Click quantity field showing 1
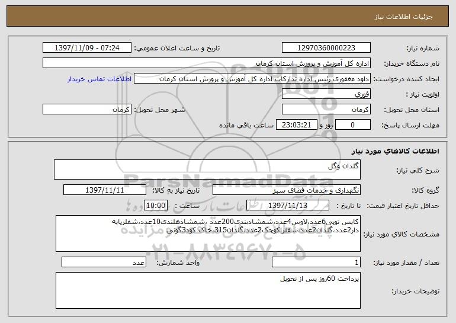 (x=316, y=263)
